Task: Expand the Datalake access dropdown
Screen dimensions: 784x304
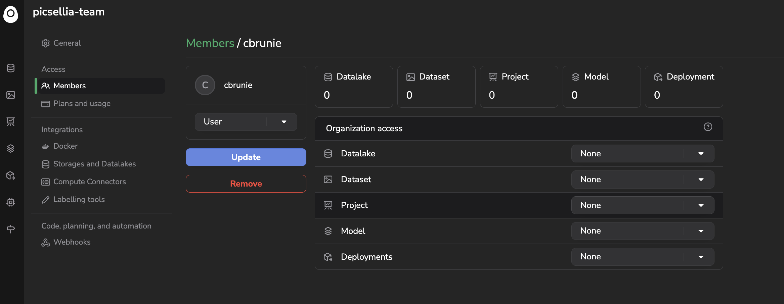Action: tap(642, 153)
